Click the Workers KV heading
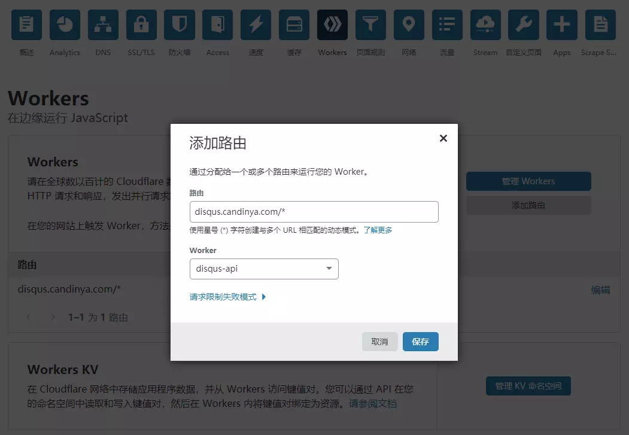Screen dimensions: 629x435 (x=63, y=369)
